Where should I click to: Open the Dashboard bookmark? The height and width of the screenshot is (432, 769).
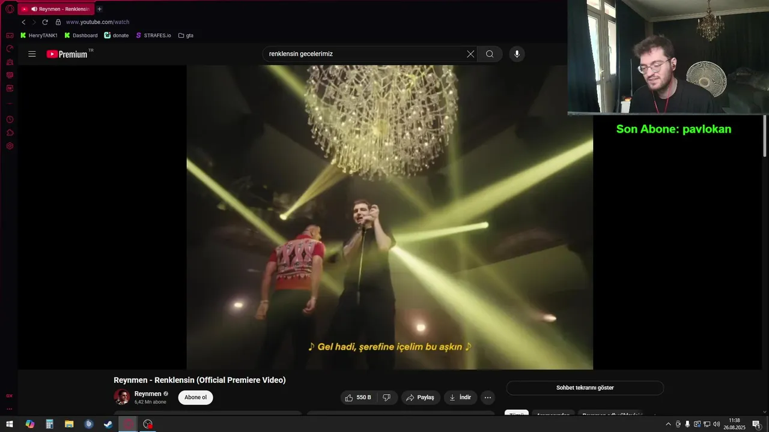pyautogui.click(x=81, y=35)
